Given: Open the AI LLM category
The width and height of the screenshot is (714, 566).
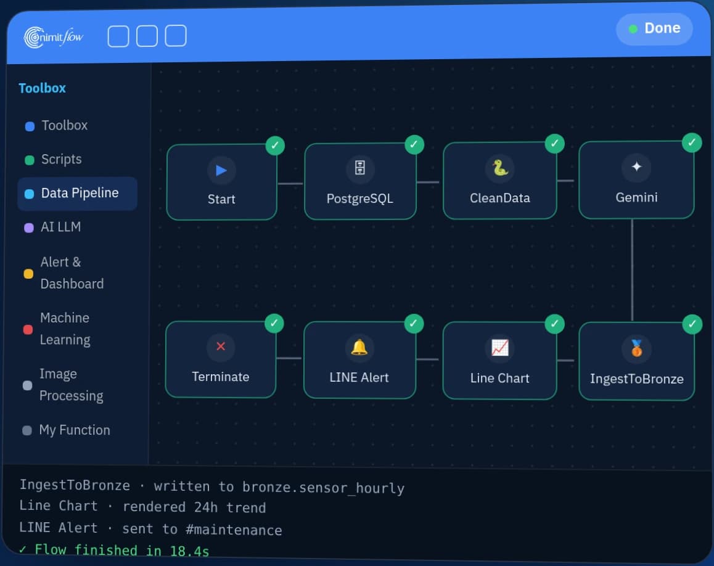Looking at the screenshot, I should (x=77, y=228).
